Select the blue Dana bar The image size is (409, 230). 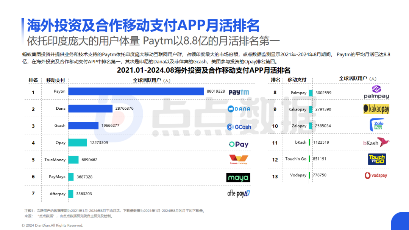(x=90, y=109)
